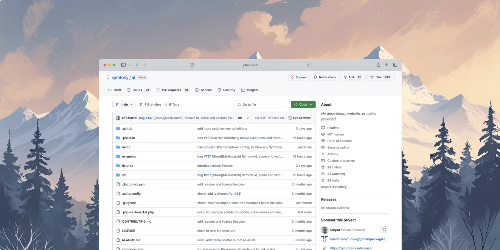Click the Go to file search field
Viewport: 500px width, 250px height.
261,104
